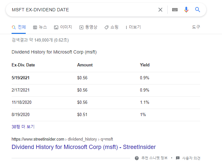The height and width of the screenshot is (167, 222).
Task: Click the video play icon beside 동영상
Action: click(x=81, y=27)
